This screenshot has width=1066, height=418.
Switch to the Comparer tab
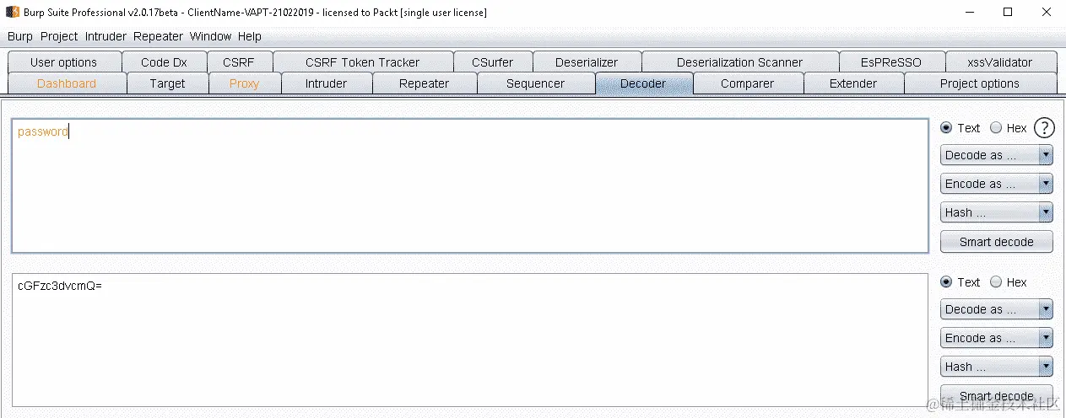748,83
